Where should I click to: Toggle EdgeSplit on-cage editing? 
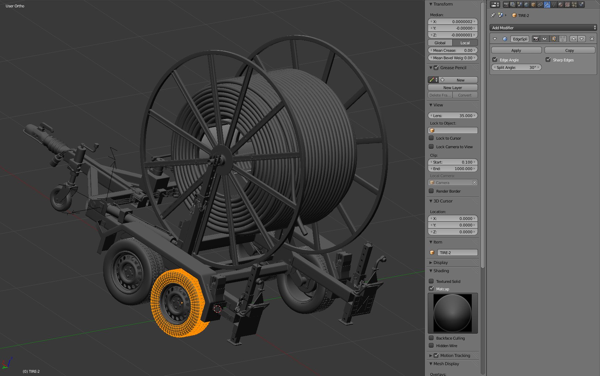pyautogui.click(x=563, y=39)
